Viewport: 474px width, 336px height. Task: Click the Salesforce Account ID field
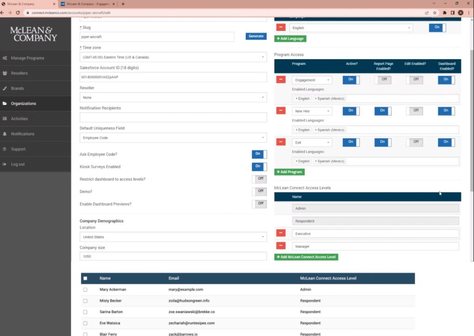tap(173, 77)
